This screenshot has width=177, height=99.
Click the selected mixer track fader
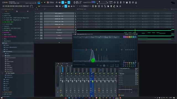pos(93,82)
